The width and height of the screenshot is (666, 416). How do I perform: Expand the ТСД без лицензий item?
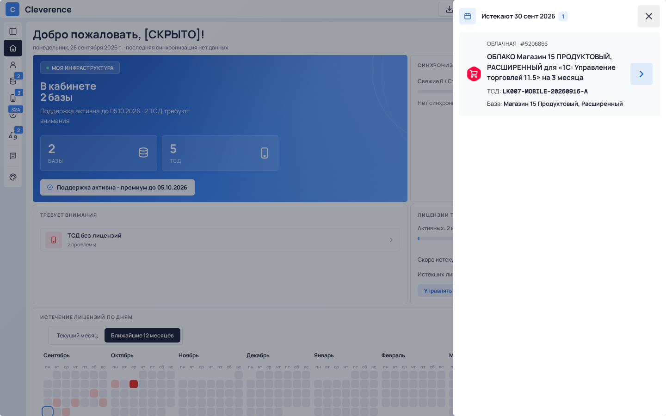220,240
